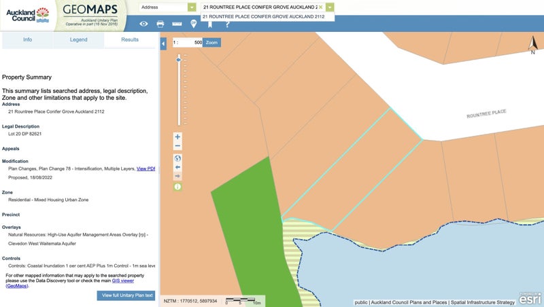Click the plus zoom in button
The image size is (544, 307).
[177, 137]
